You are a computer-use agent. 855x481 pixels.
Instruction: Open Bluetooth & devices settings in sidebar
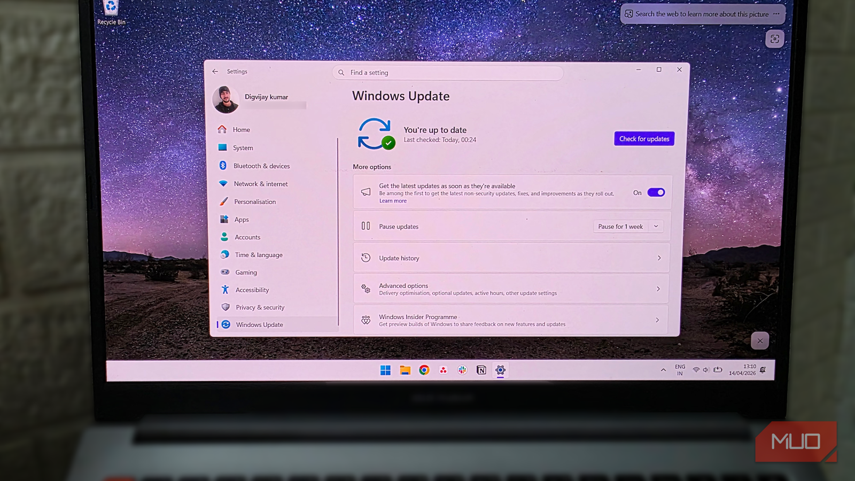point(262,166)
